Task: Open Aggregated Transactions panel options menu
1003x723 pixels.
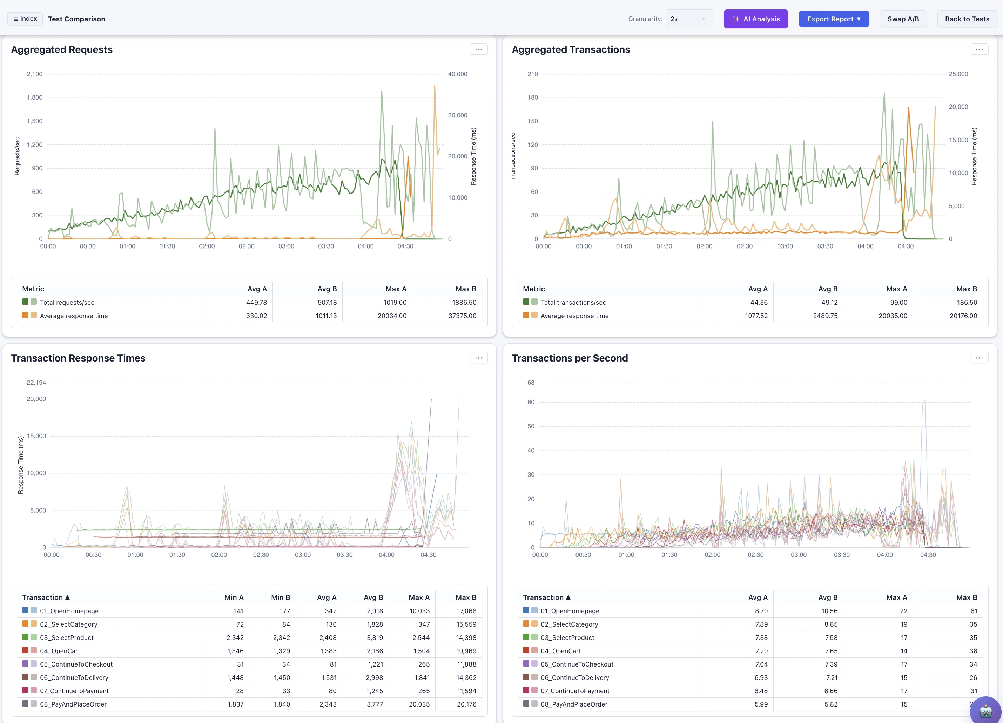Action: 979,49
